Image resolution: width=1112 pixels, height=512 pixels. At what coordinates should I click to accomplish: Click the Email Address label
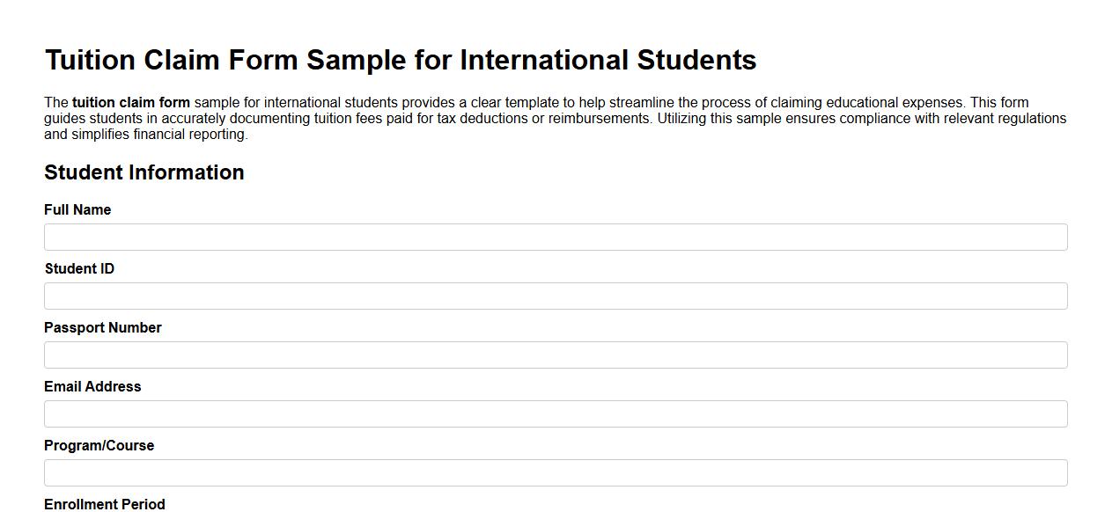click(92, 386)
